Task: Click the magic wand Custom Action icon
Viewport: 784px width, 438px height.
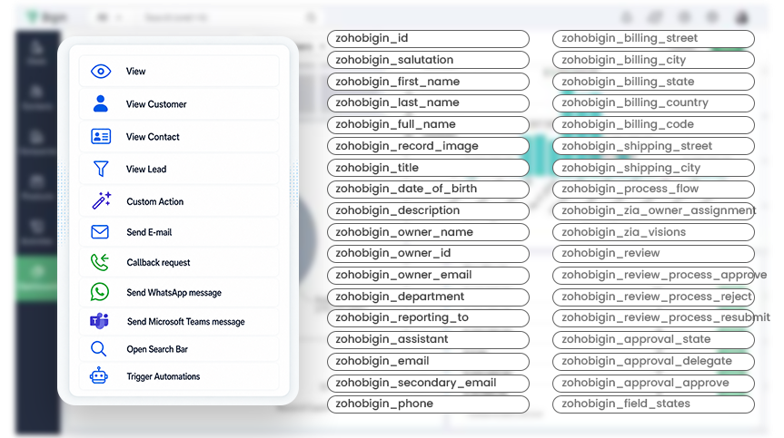Action: [x=101, y=200]
